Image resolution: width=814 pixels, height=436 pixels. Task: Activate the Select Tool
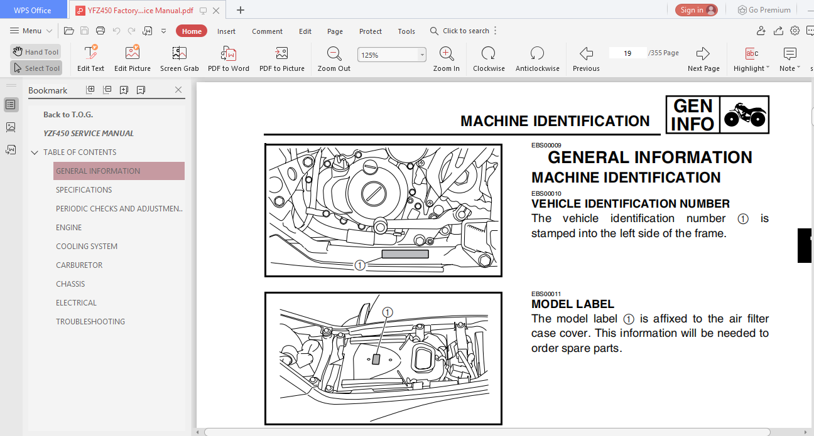pyautogui.click(x=35, y=68)
